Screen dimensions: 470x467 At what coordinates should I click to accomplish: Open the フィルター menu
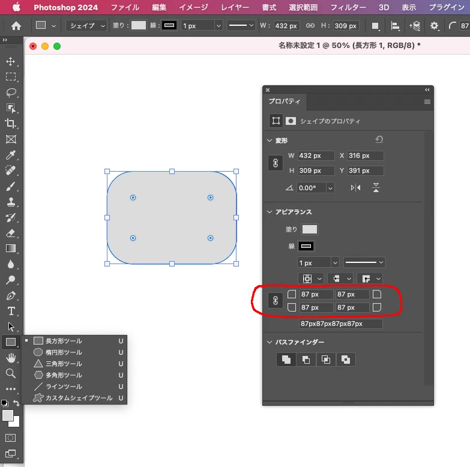348,7
